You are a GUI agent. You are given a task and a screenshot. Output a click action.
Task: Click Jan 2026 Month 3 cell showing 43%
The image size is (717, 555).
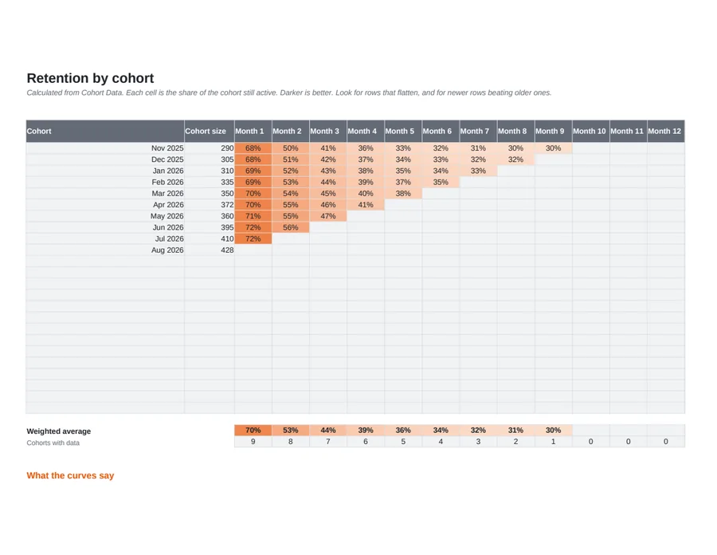point(328,171)
